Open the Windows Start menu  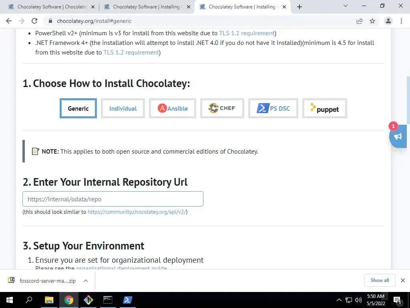(x=10, y=300)
